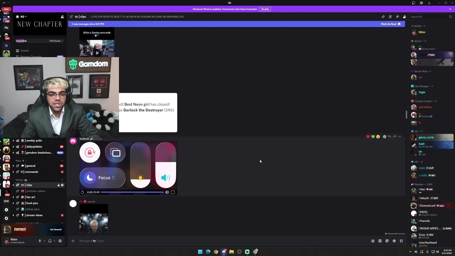Image resolution: width=455 pixels, height=256 pixels.
Task: Open more options on hovered message
Action: point(400,137)
